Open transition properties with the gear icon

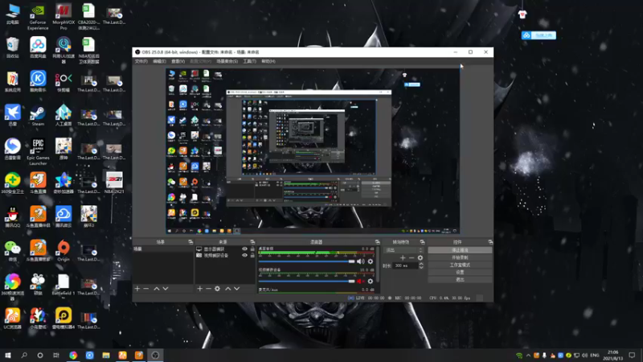point(420,257)
